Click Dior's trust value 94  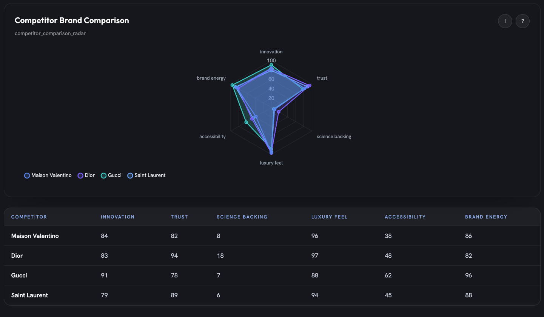pyautogui.click(x=174, y=255)
